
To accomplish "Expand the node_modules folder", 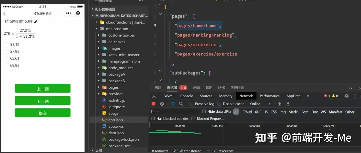I will point(99,68).
